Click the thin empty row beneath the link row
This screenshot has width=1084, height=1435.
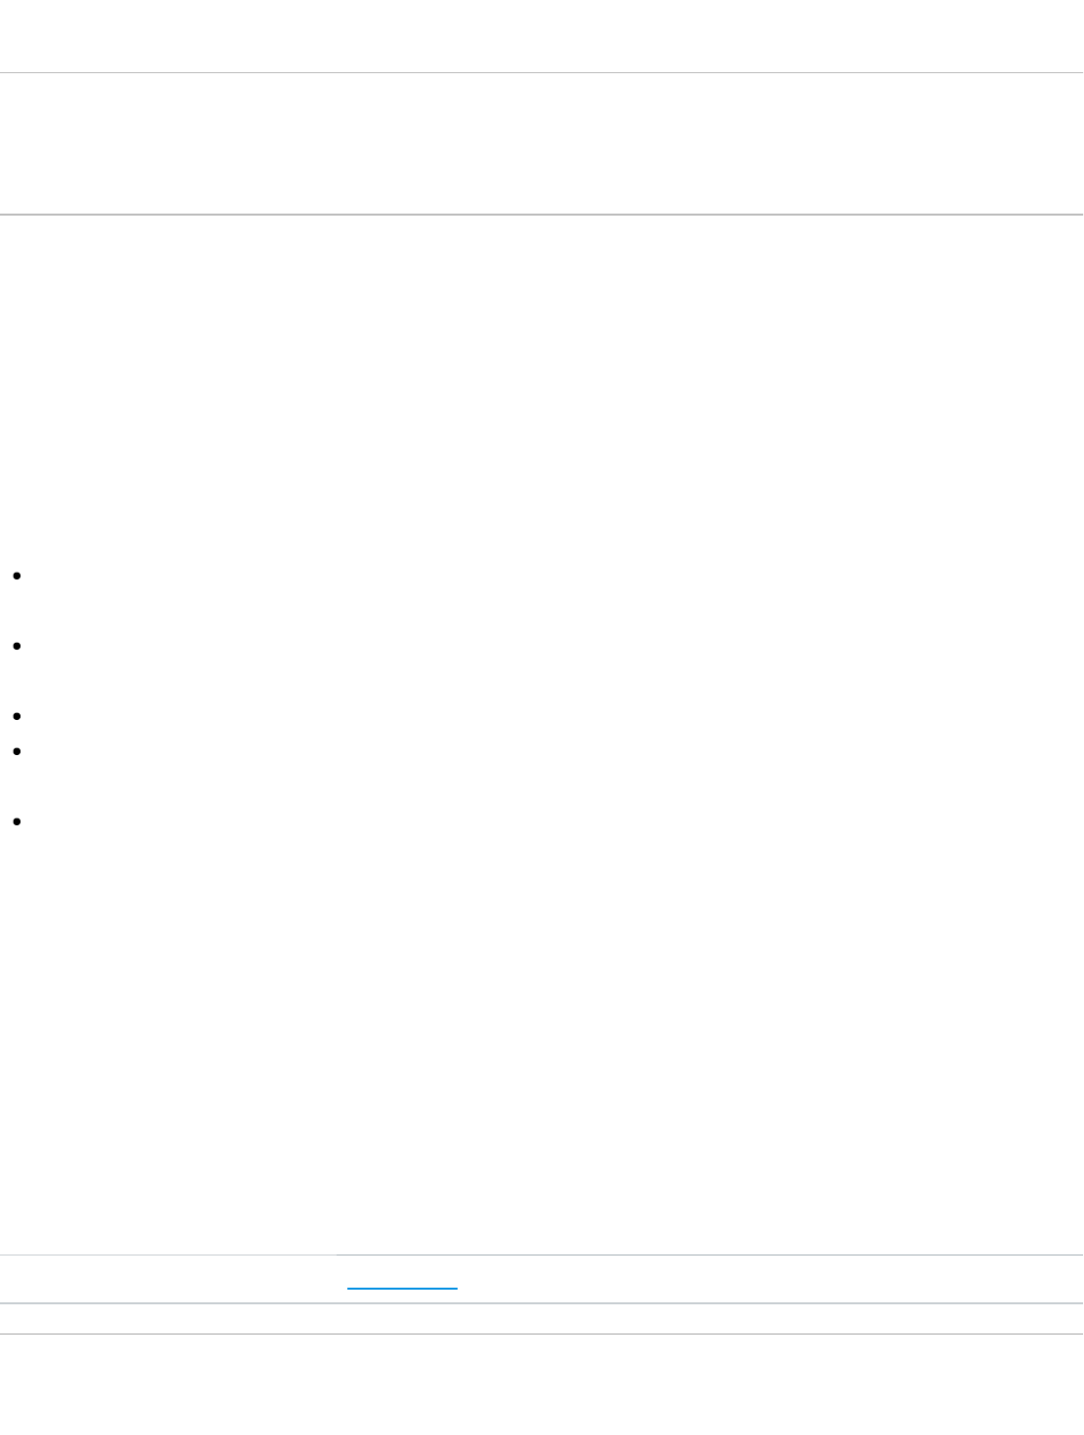542,1319
